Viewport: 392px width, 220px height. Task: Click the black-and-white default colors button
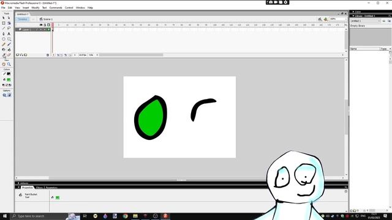[x=4, y=85]
